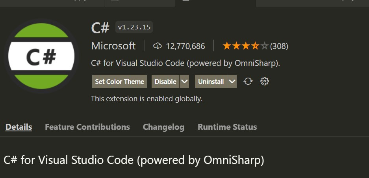The width and height of the screenshot is (369, 178).
Task: Click the v1.23.15 version badge
Action: (134, 27)
